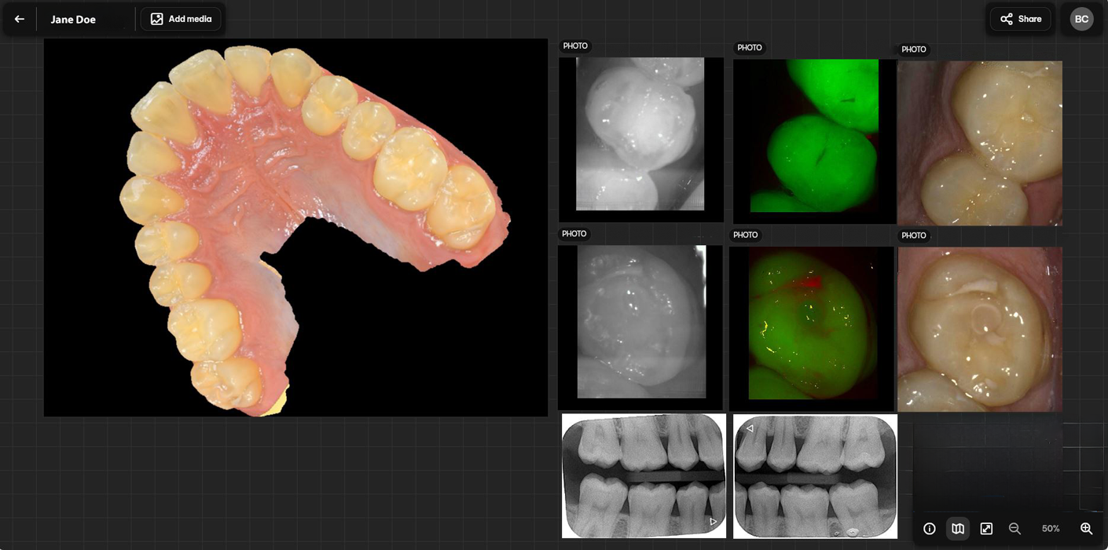Select the lower grayscale tooth photo

point(640,322)
